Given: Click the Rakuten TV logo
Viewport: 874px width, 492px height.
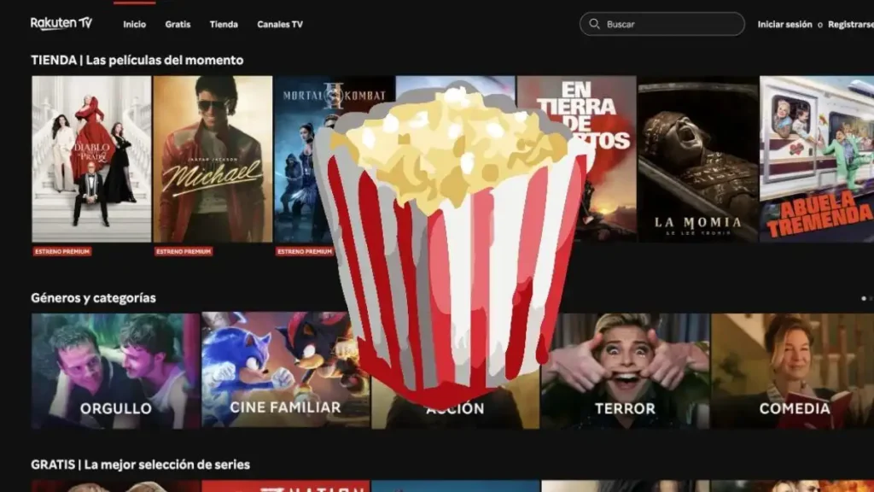Looking at the screenshot, I should tap(61, 23).
